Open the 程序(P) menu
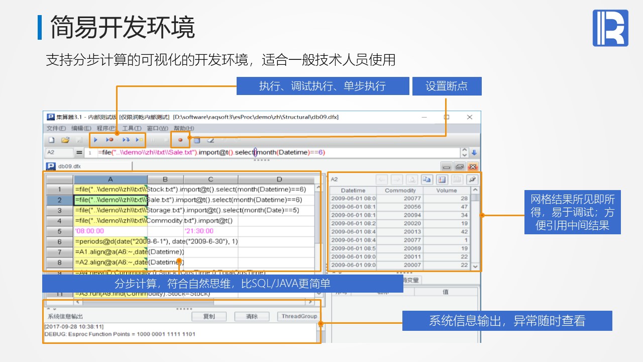The width and height of the screenshot is (643, 362). (x=106, y=128)
